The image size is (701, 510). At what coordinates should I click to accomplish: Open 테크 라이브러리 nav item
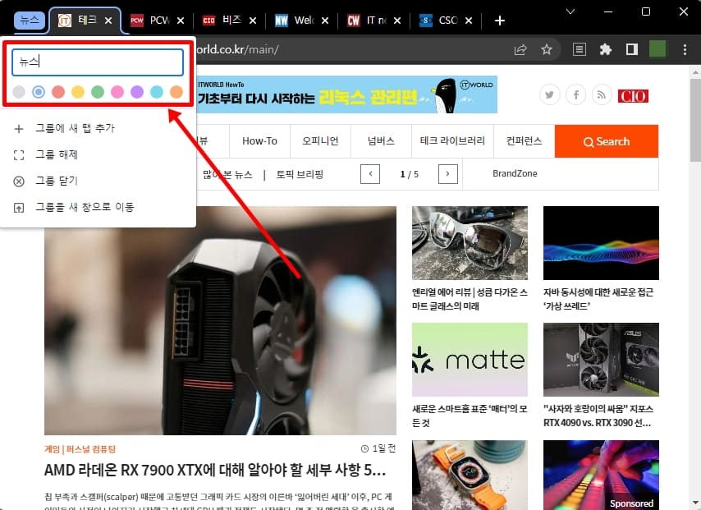(452, 141)
